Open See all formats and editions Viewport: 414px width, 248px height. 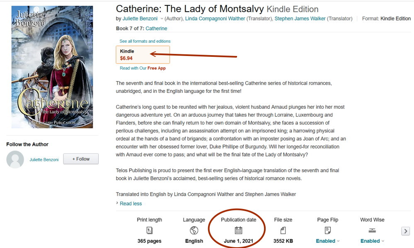click(145, 41)
